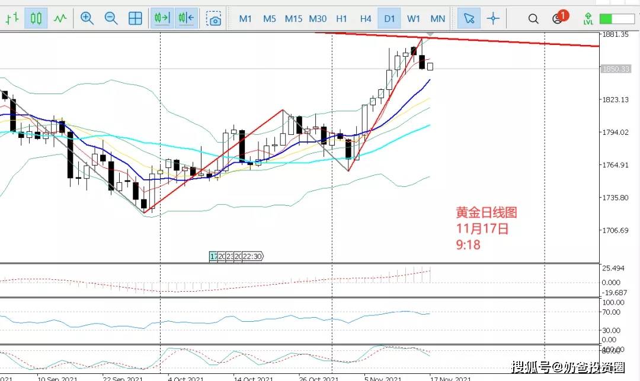Open chat notifications with red badge
Screen dimensions: 640x381
tap(558, 18)
